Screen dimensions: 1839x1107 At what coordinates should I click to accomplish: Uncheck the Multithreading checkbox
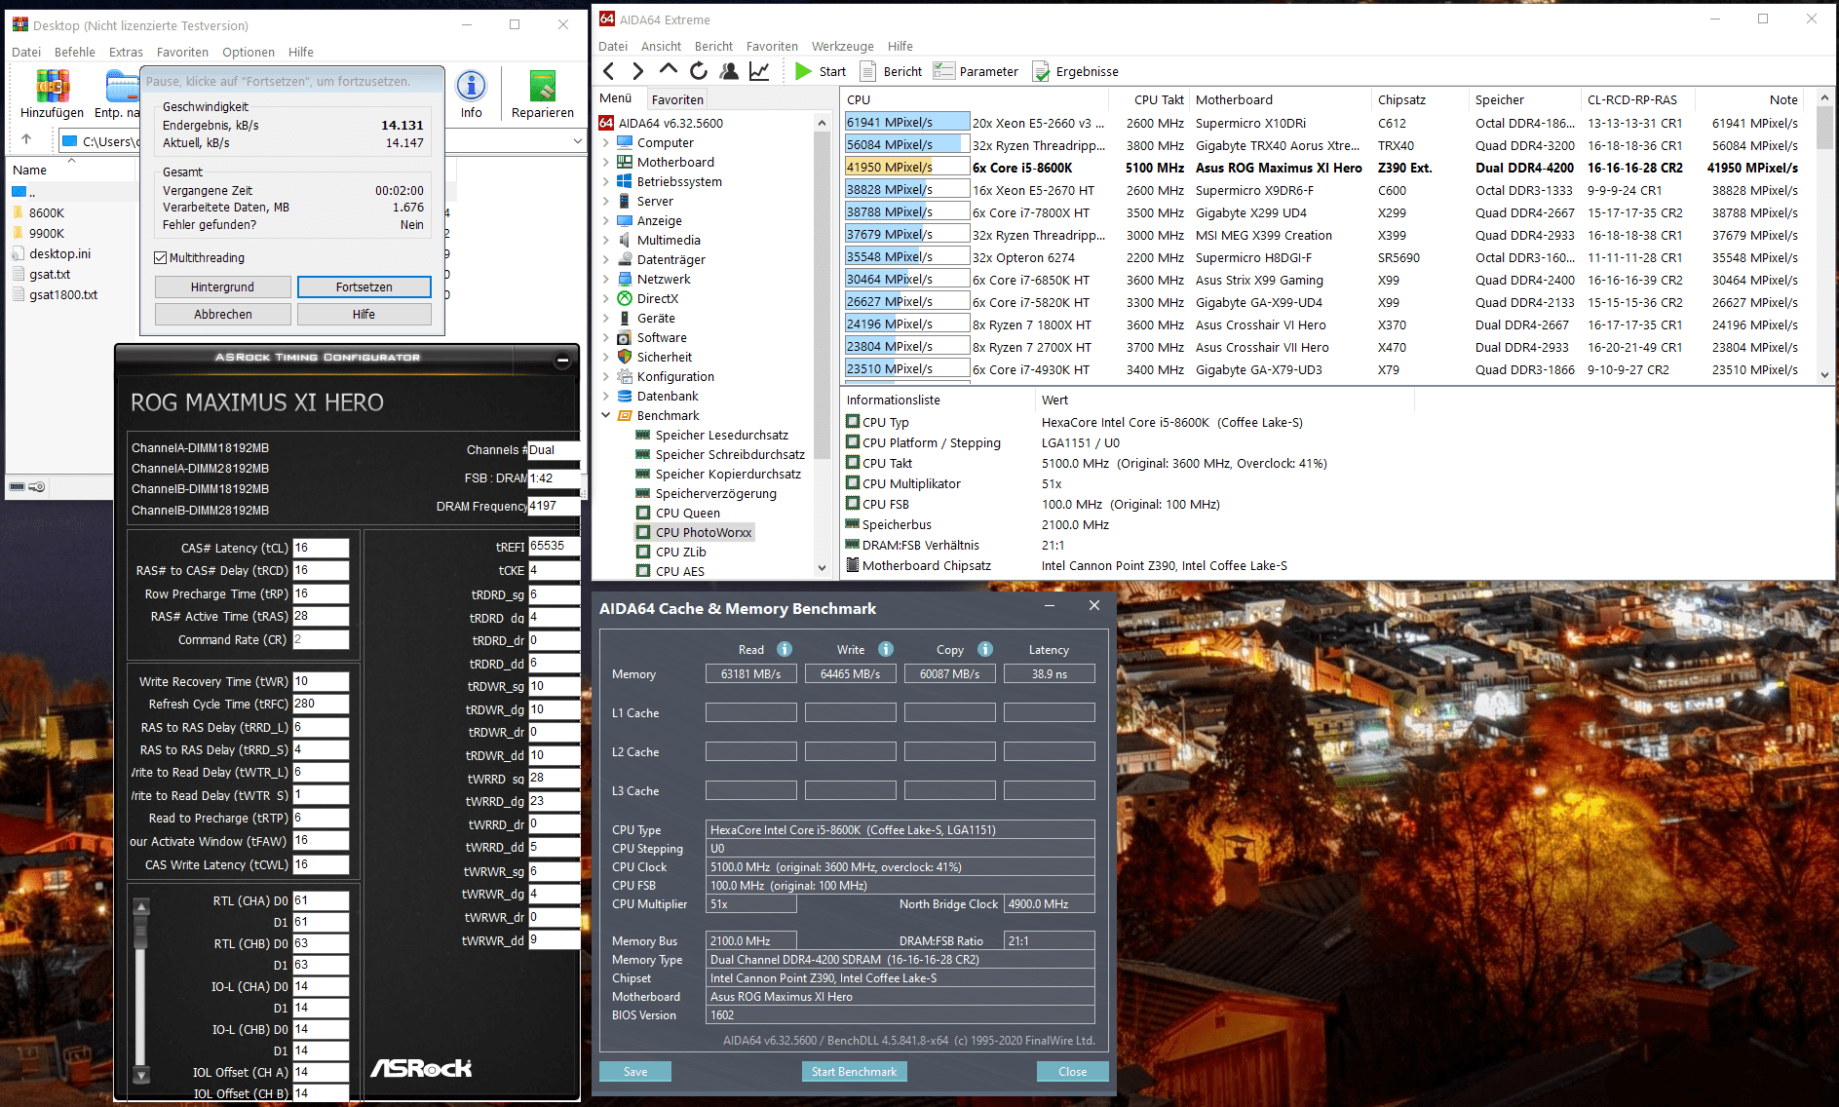coord(161,258)
